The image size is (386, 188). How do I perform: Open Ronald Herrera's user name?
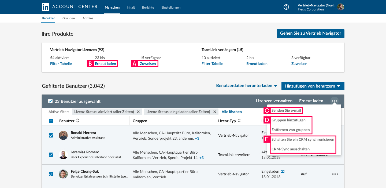(83, 133)
